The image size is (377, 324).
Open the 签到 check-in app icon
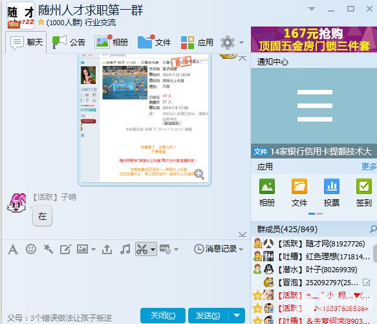click(364, 192)
